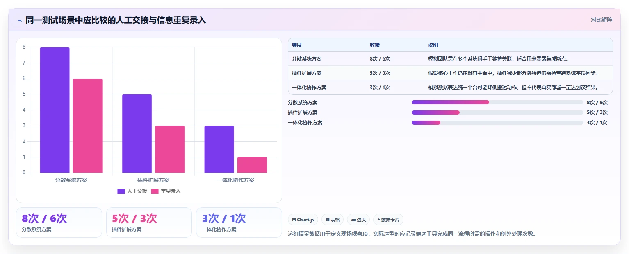Click 分散系统方案 label left of progress bar
629x254 pixels.
303,103
